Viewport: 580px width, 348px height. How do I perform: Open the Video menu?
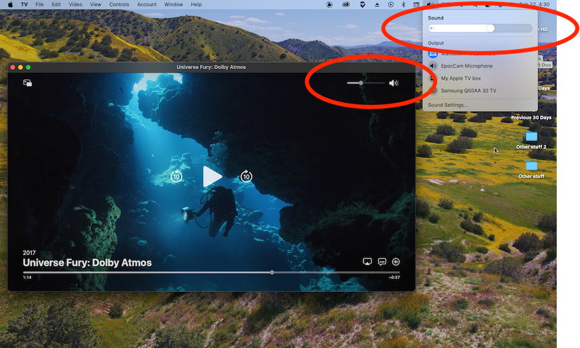76,5
